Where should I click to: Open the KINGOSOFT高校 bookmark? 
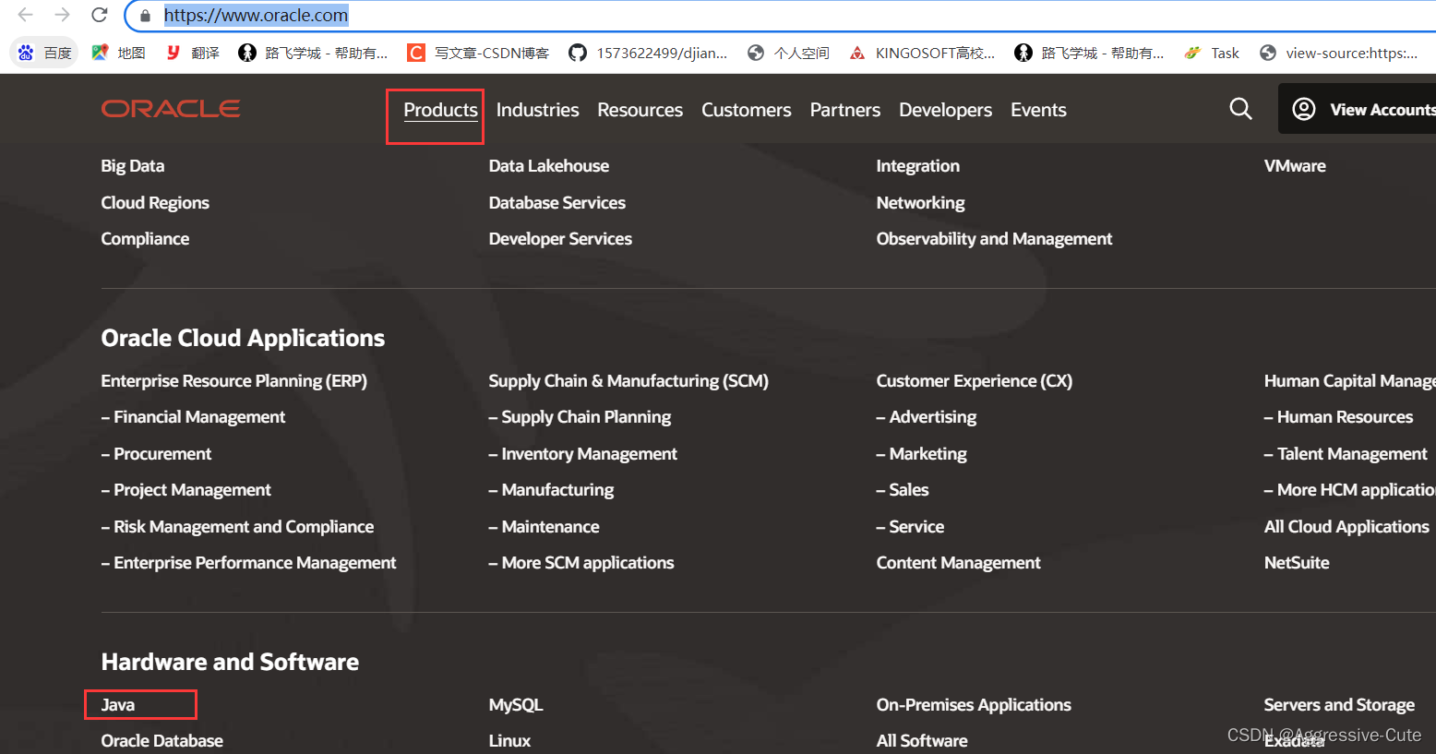tap(922, 53)
